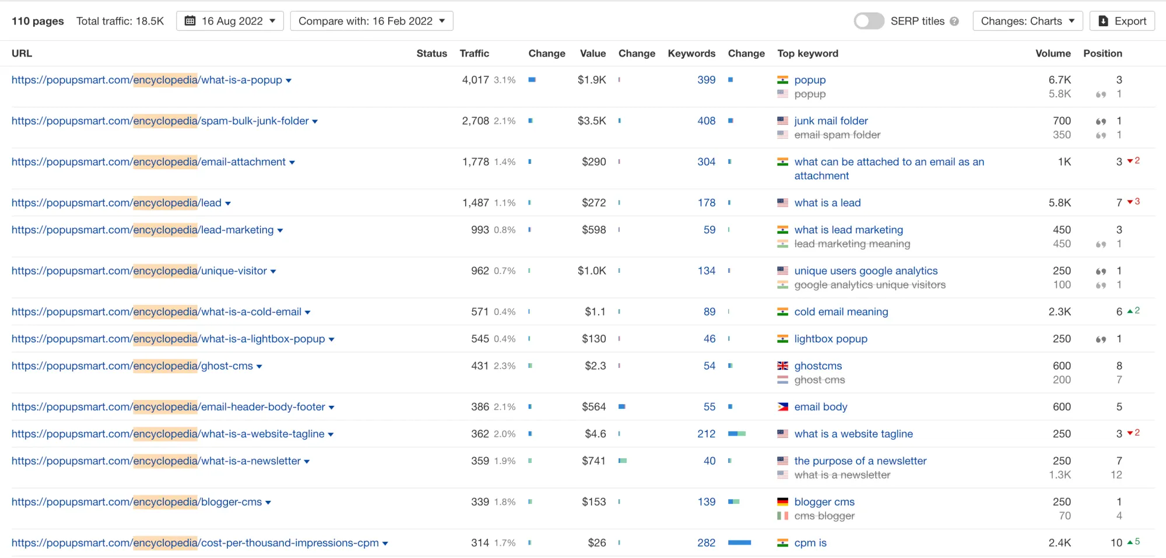Open the cold email meaning keyword
The height and width of the screenshot is (558, 1166).
(x=841, y=311)
